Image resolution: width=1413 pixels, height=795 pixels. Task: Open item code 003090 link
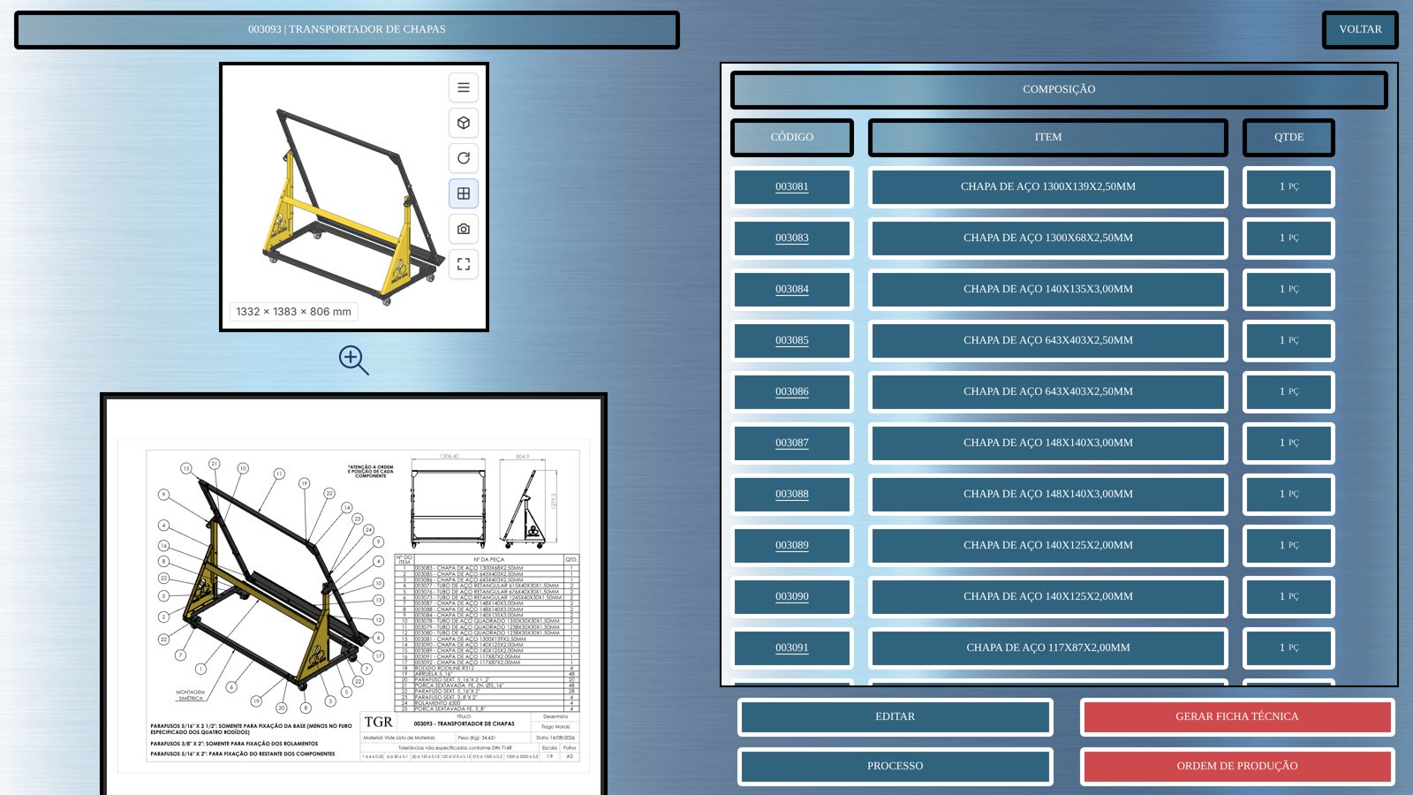pos(792,596)
